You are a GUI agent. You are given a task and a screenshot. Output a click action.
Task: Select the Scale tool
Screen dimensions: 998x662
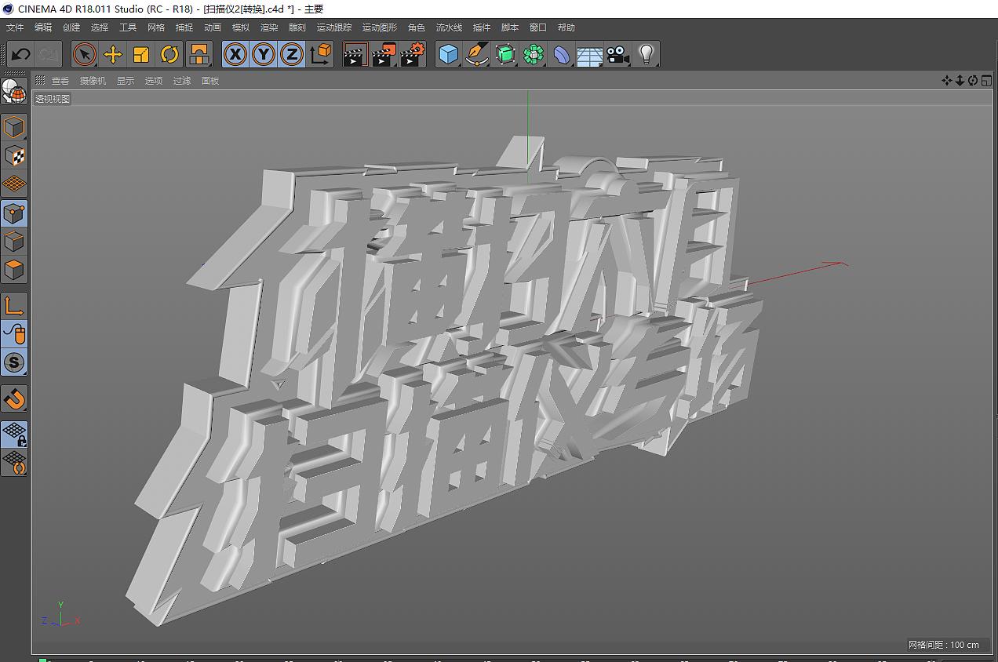141,54
